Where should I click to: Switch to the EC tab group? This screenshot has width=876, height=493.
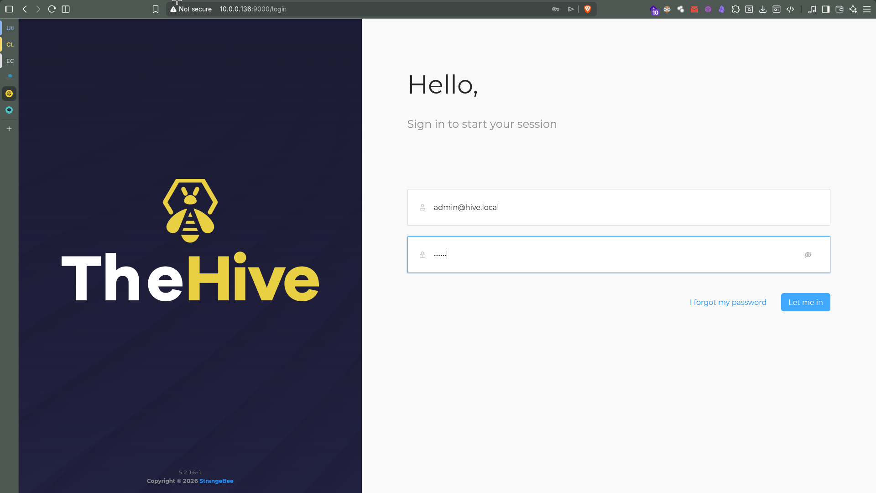(x=10, y=61)
